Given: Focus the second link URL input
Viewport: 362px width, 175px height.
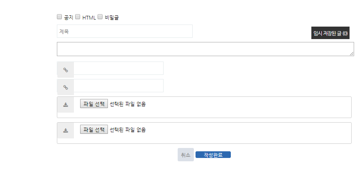Looking at the screenshot, I should (118, 86).
